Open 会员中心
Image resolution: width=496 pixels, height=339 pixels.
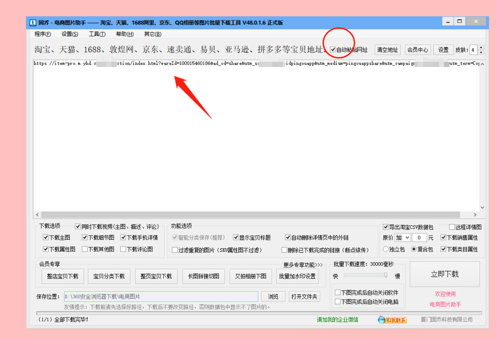point(418,50)
